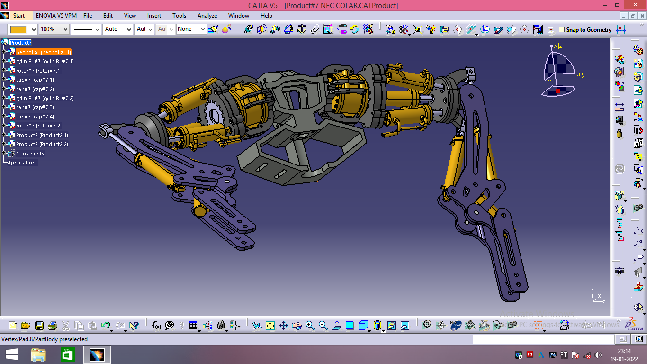The height and width of the screenshot is (364, 647).
Task: Open the Start menu in CATIA
Action: [x=19, y=16]
